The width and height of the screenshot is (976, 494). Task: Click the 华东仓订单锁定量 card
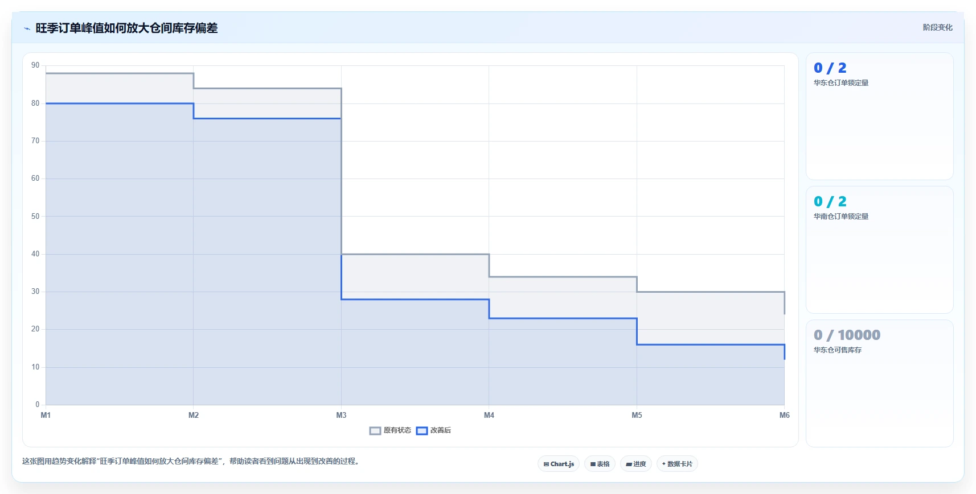pyautogui.click(x=879, y=117)
